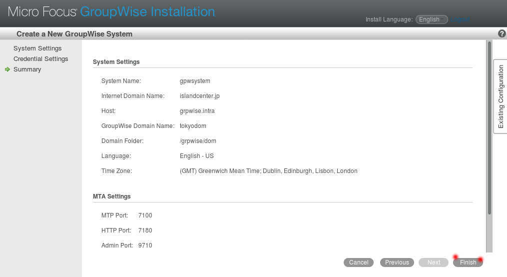The image size is (507, 277).
Task: Click MTP Port value 7100
Action: coord(145,215)
